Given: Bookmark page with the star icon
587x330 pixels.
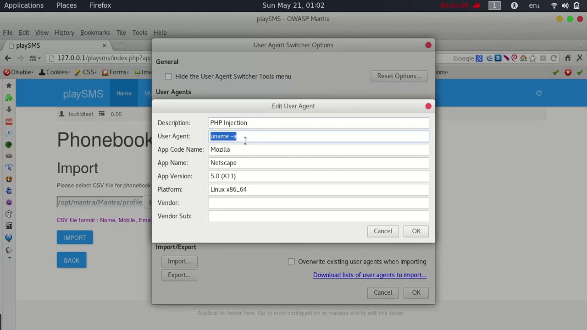Looking at the screenshot, I should tap(532, 58).
